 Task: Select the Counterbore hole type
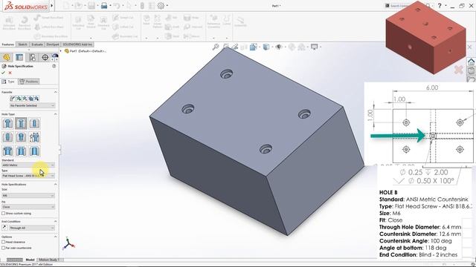[7, 123]
